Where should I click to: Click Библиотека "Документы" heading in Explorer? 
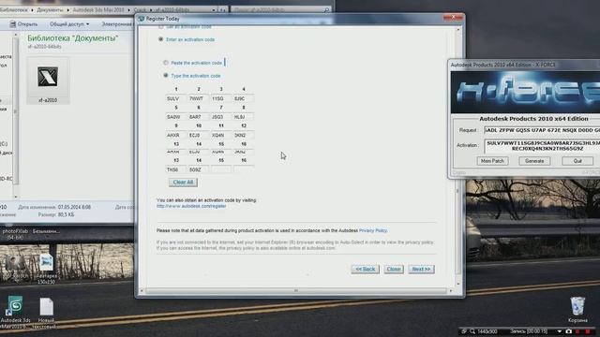73,38
